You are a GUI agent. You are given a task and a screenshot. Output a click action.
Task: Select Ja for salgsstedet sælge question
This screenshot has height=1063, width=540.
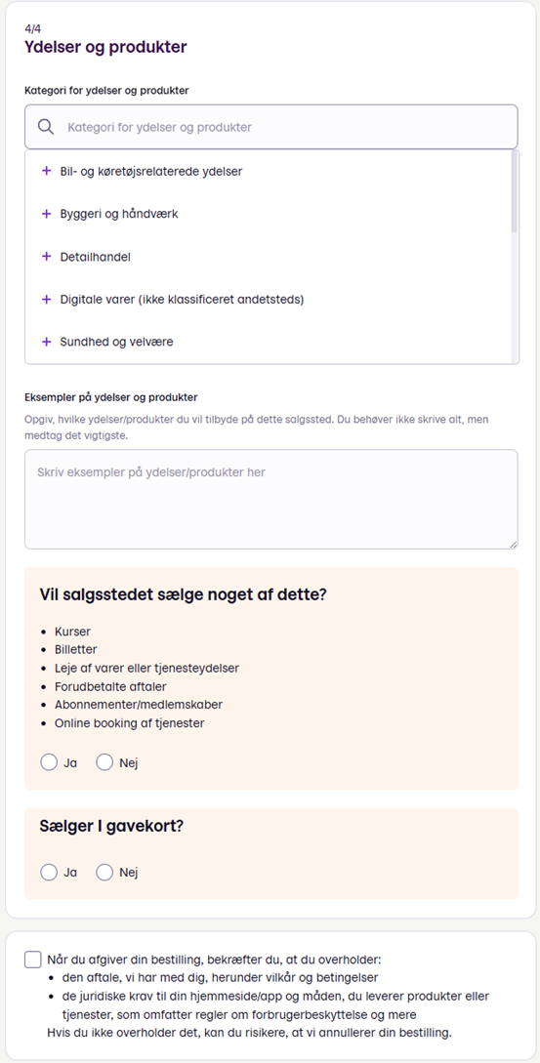click(x=49, y=762)
